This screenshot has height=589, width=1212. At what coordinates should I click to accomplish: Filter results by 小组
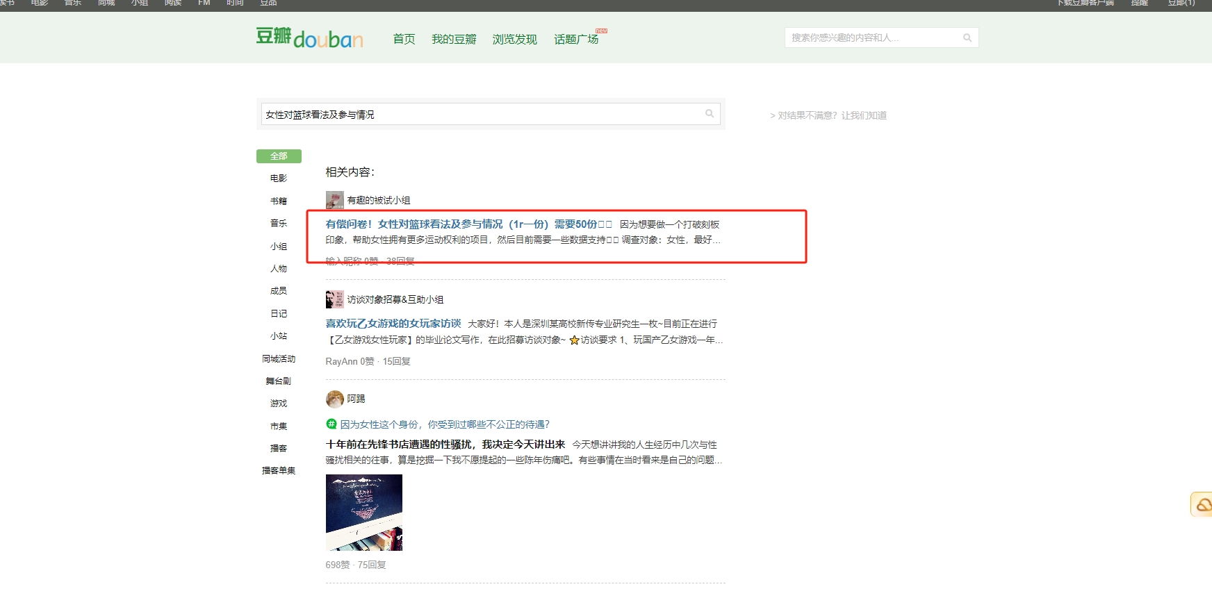pyautogui.click(x=279, y=247)
